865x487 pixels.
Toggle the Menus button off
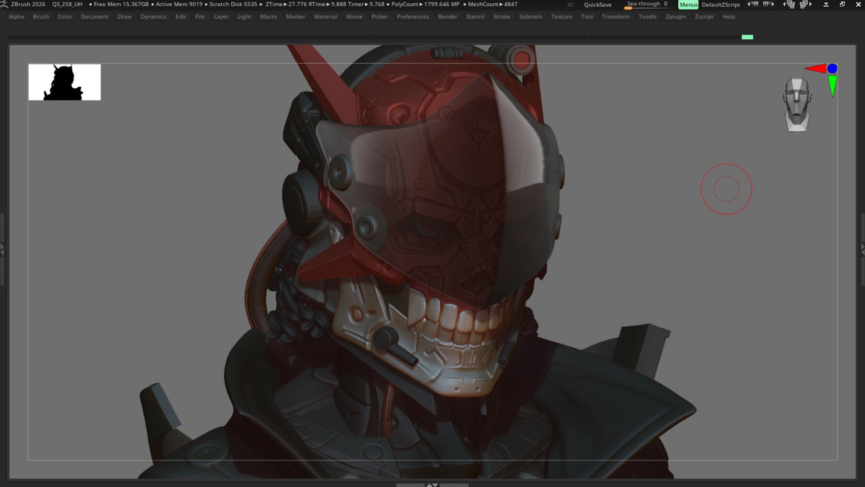(x=688, y=5)
